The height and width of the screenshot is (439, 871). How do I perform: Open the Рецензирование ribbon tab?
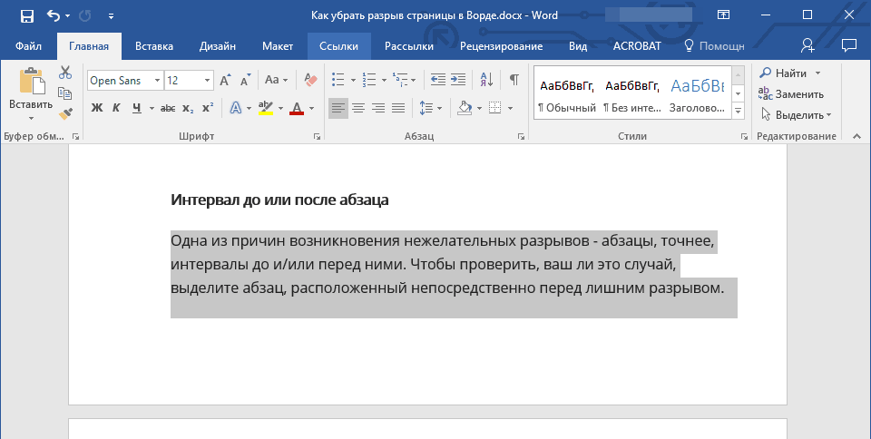pos(501,45)
